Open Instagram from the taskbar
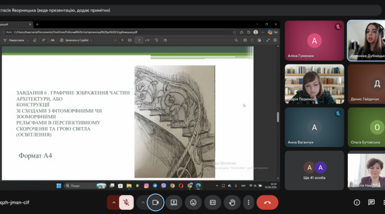The height and width of the screenshot is (214, 385). pyautogui.click(x=146, y=186)
